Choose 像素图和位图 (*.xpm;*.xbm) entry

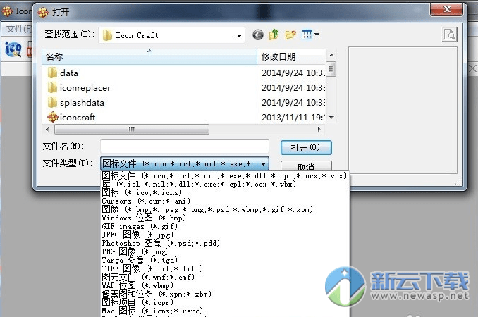pos(224,294)
